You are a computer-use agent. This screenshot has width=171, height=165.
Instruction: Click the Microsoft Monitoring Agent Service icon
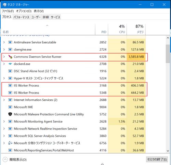pos(10,122)
